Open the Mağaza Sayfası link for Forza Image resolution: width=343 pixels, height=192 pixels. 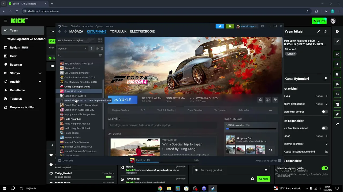pos(120,110)
